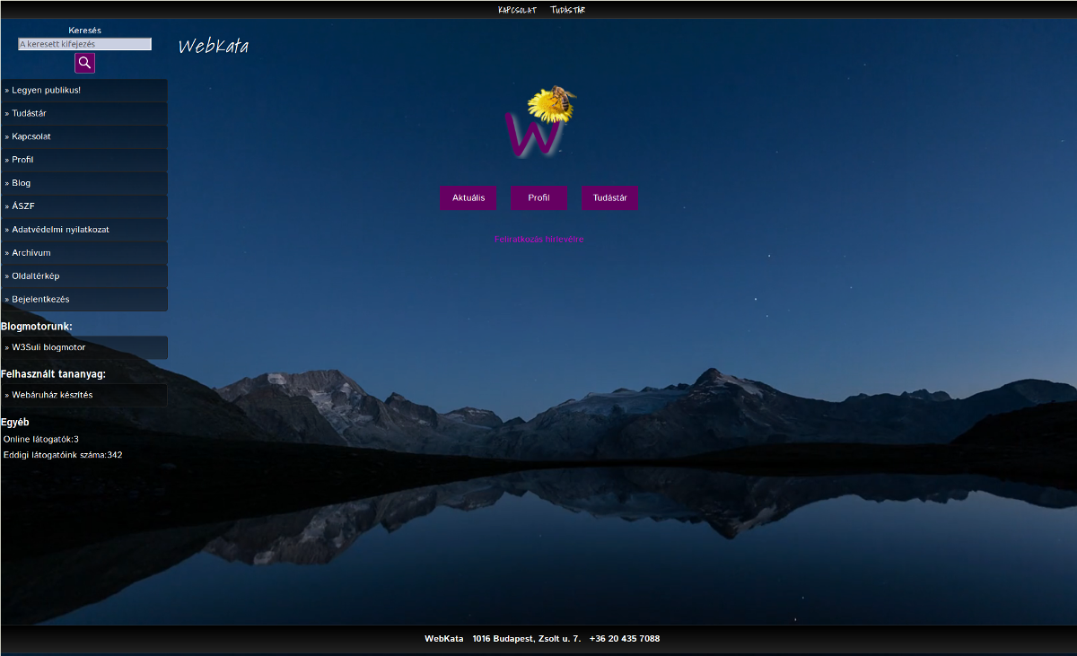Screen dimensions: 1077x656
Task: Click the WebKata site title heading
Action: pyautogui.click(x=214, y=47)
